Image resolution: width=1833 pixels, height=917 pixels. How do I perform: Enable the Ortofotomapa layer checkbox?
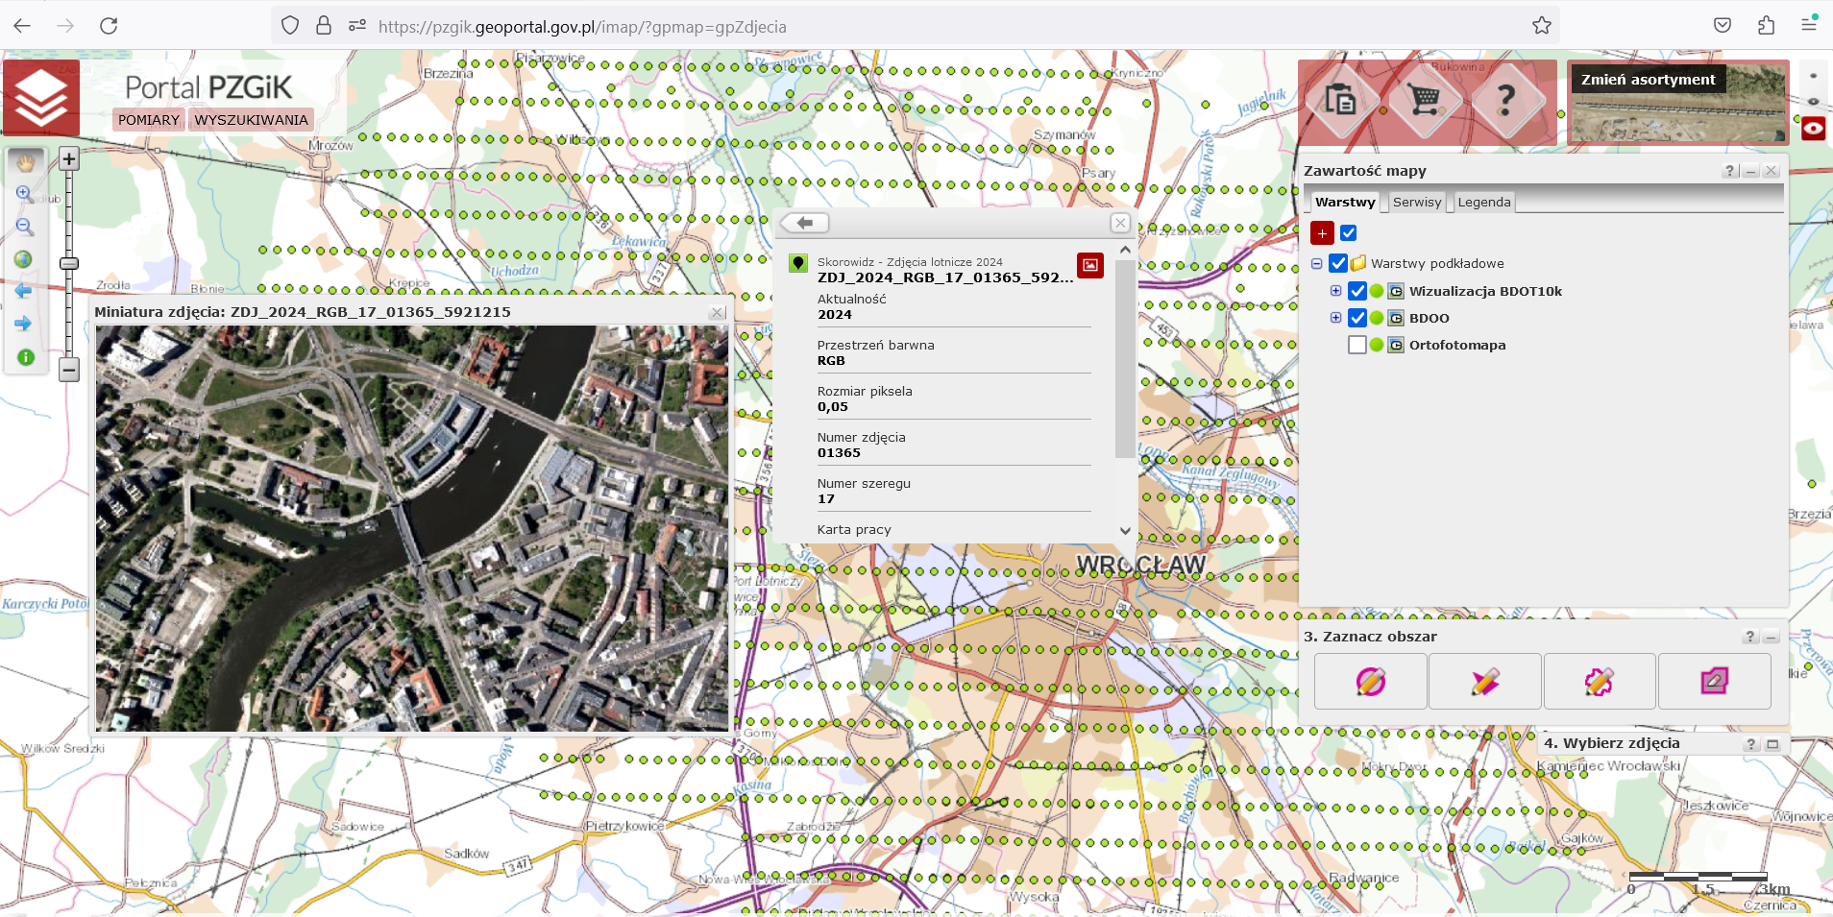point(1357,345)
